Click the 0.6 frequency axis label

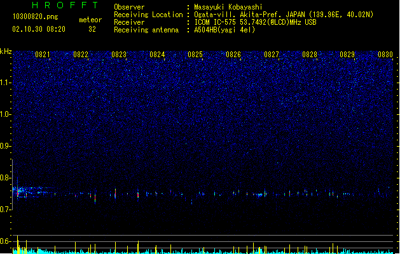click(6, 241)
